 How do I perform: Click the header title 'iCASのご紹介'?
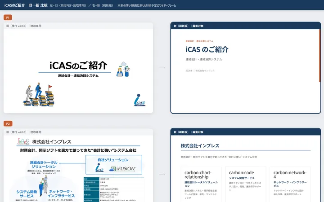(x=14, y=5)
